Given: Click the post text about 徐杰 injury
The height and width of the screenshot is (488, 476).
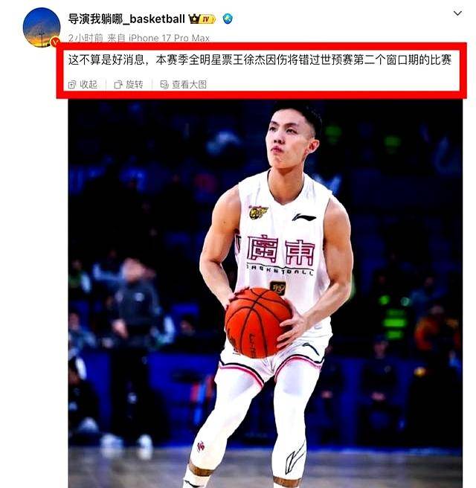Looking at the screenshot, I should pos(260,60).
